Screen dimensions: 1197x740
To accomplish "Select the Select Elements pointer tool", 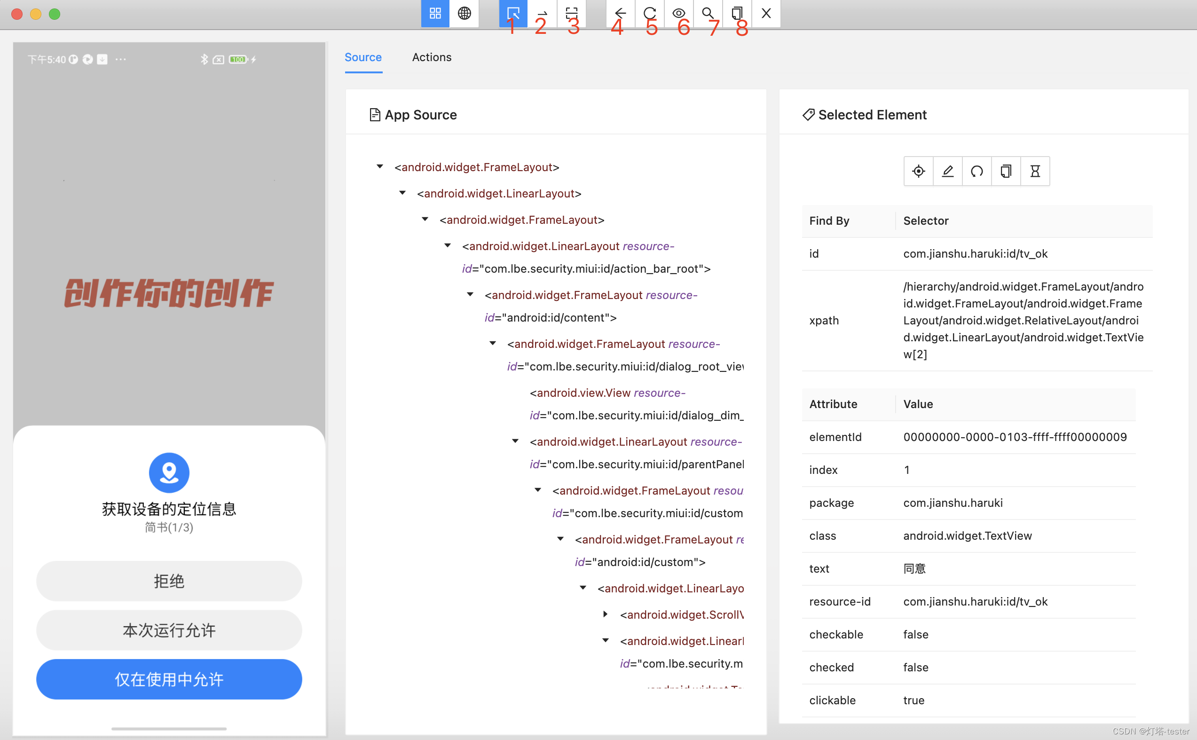I will [513, 13].
